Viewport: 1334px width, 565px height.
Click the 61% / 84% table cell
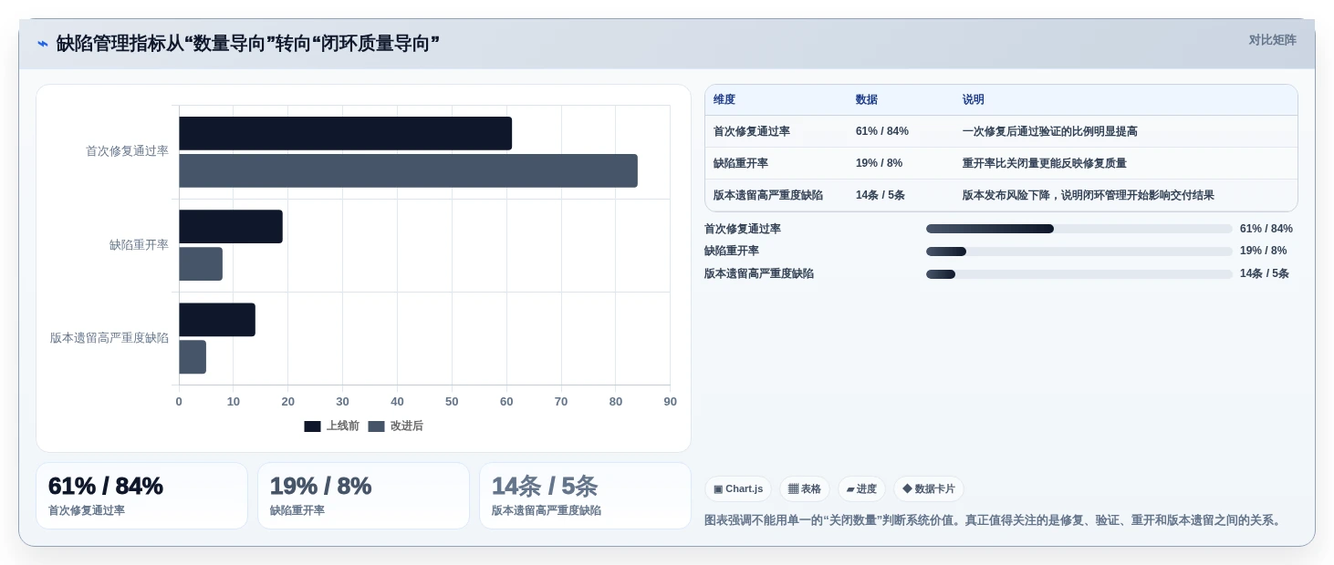[882, 131]
